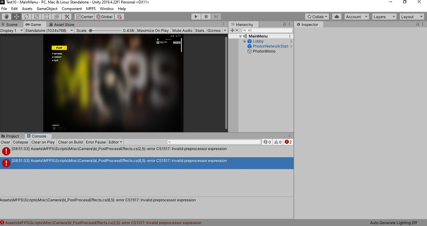Pause the game

coord(206,17)
